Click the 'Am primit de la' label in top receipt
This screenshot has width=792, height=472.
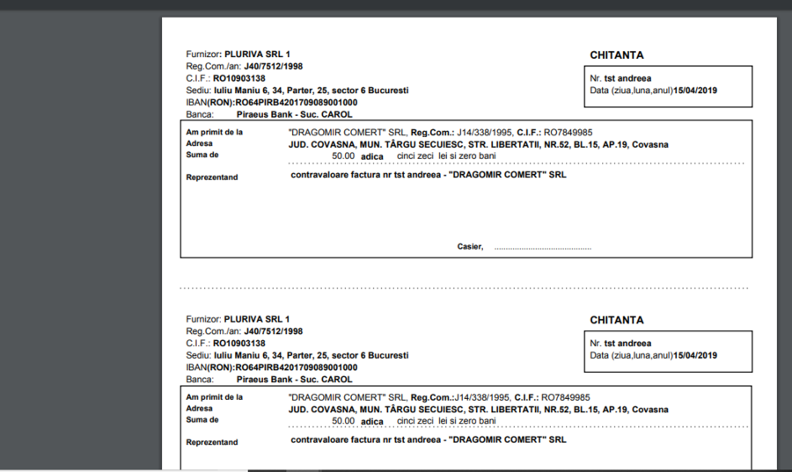click(x=215, y=133)
